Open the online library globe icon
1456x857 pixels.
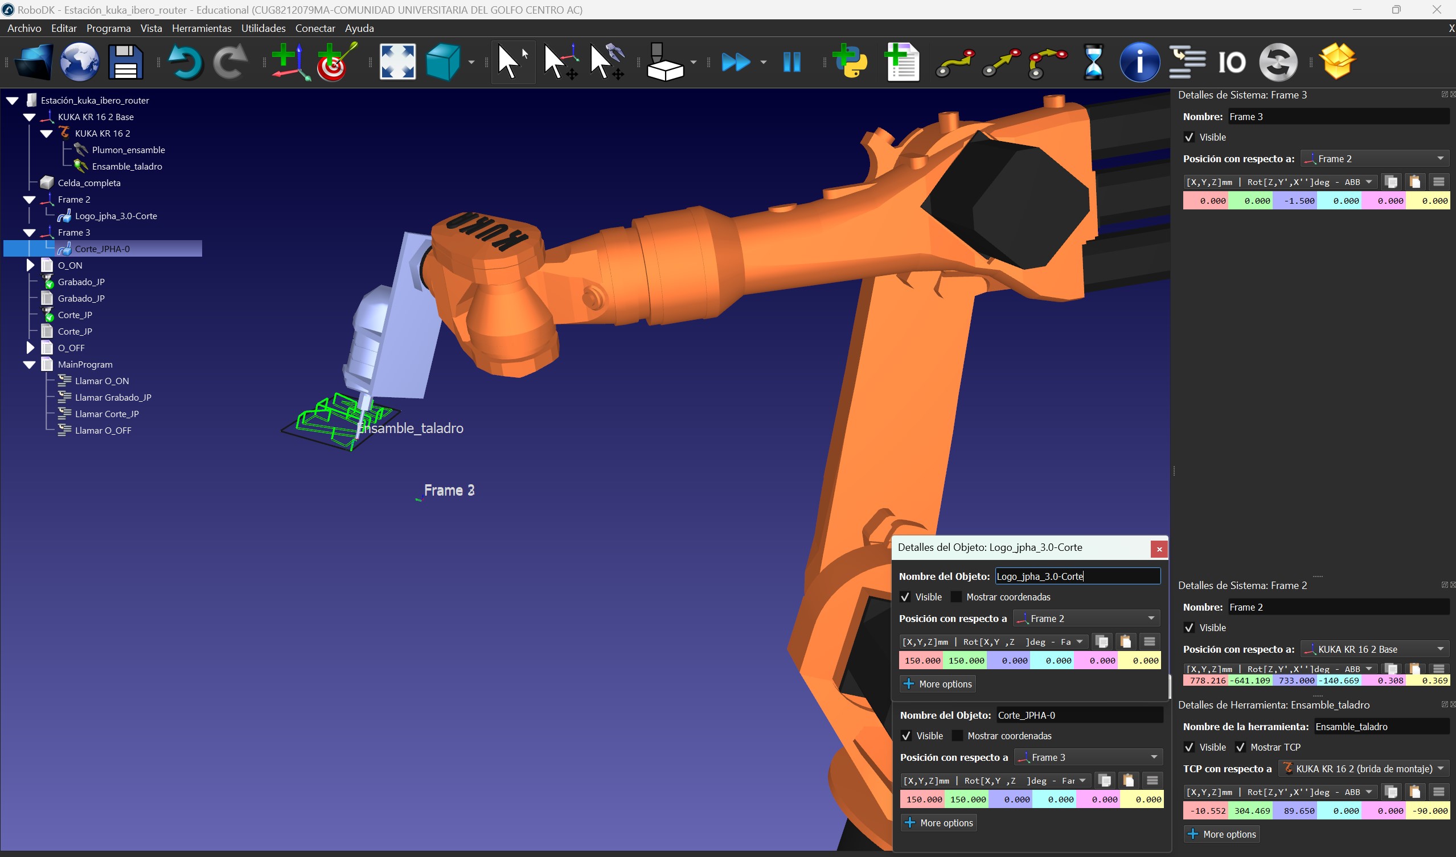(79, 61)
